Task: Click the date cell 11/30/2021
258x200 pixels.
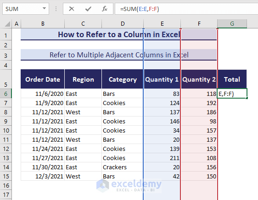Action: 43,167
